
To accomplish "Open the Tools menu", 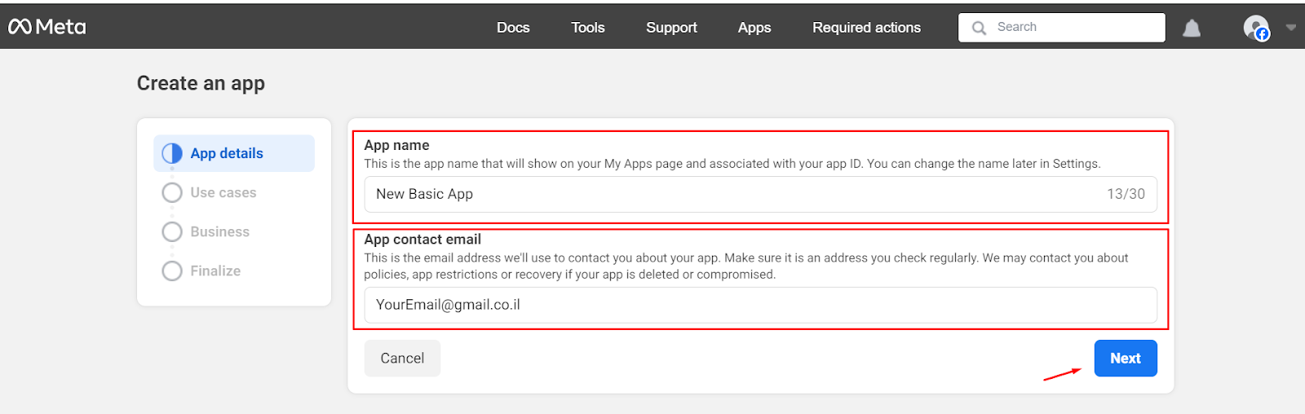I will coord(587,27).
